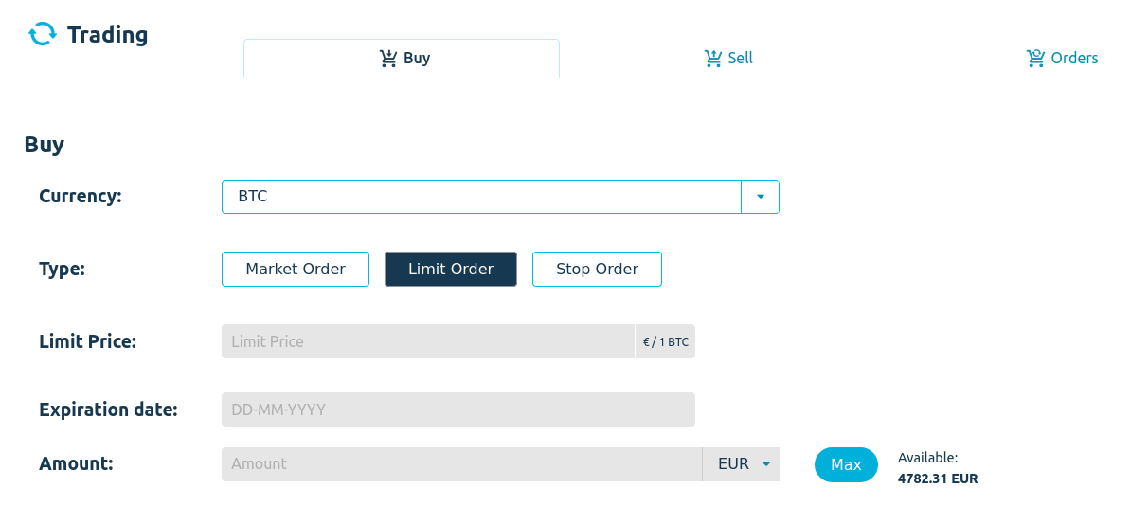This screenshot has width=1131, height=523.
Task: Switch to the Buy tab label
Action: click(x=417, y=59)
